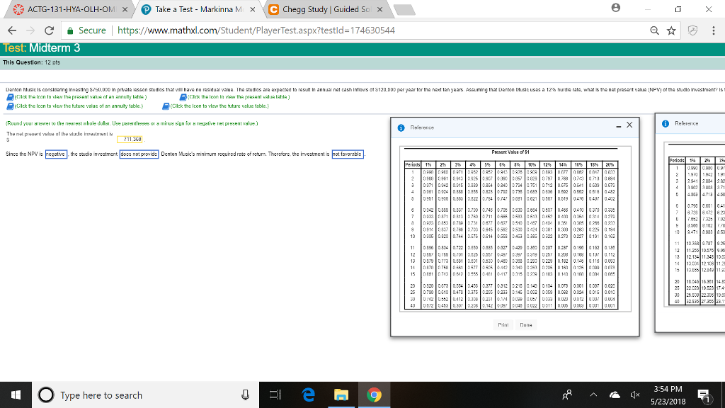Screen dimensions: 725x408
Task: Open the 'does not provide' dropdown
Action: pos(139,154)
